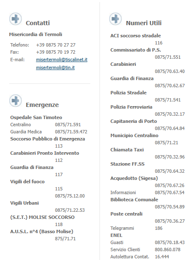Click the Vigili del fuoco label

pos(27,182)
